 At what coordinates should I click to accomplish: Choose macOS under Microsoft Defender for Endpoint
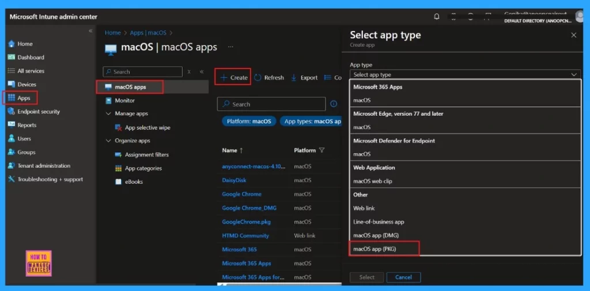pos(465,154)
